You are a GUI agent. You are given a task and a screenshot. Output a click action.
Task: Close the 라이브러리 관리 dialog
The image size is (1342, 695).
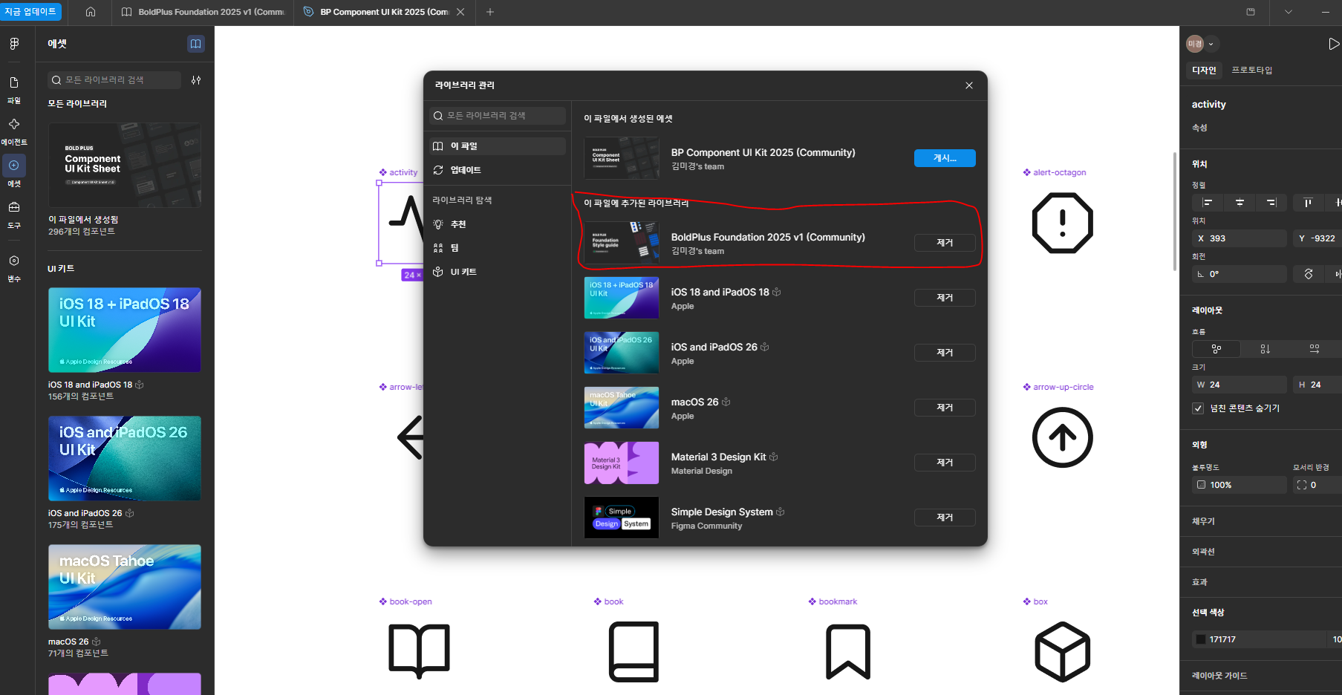(x=969, y=85)
